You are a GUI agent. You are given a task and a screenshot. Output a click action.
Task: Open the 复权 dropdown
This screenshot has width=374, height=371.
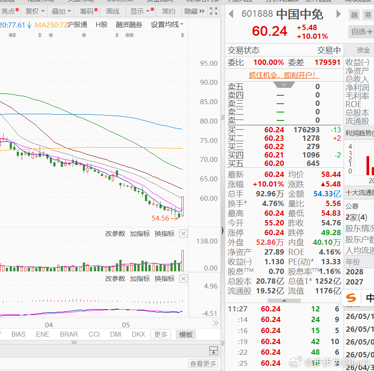[x=35, y=11]
